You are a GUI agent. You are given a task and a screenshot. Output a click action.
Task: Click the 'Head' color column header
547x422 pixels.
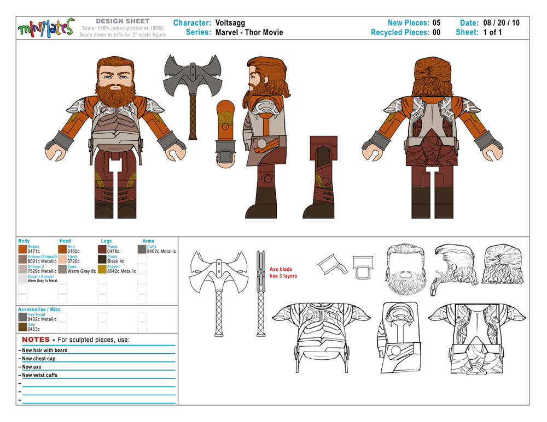(65, 241)
